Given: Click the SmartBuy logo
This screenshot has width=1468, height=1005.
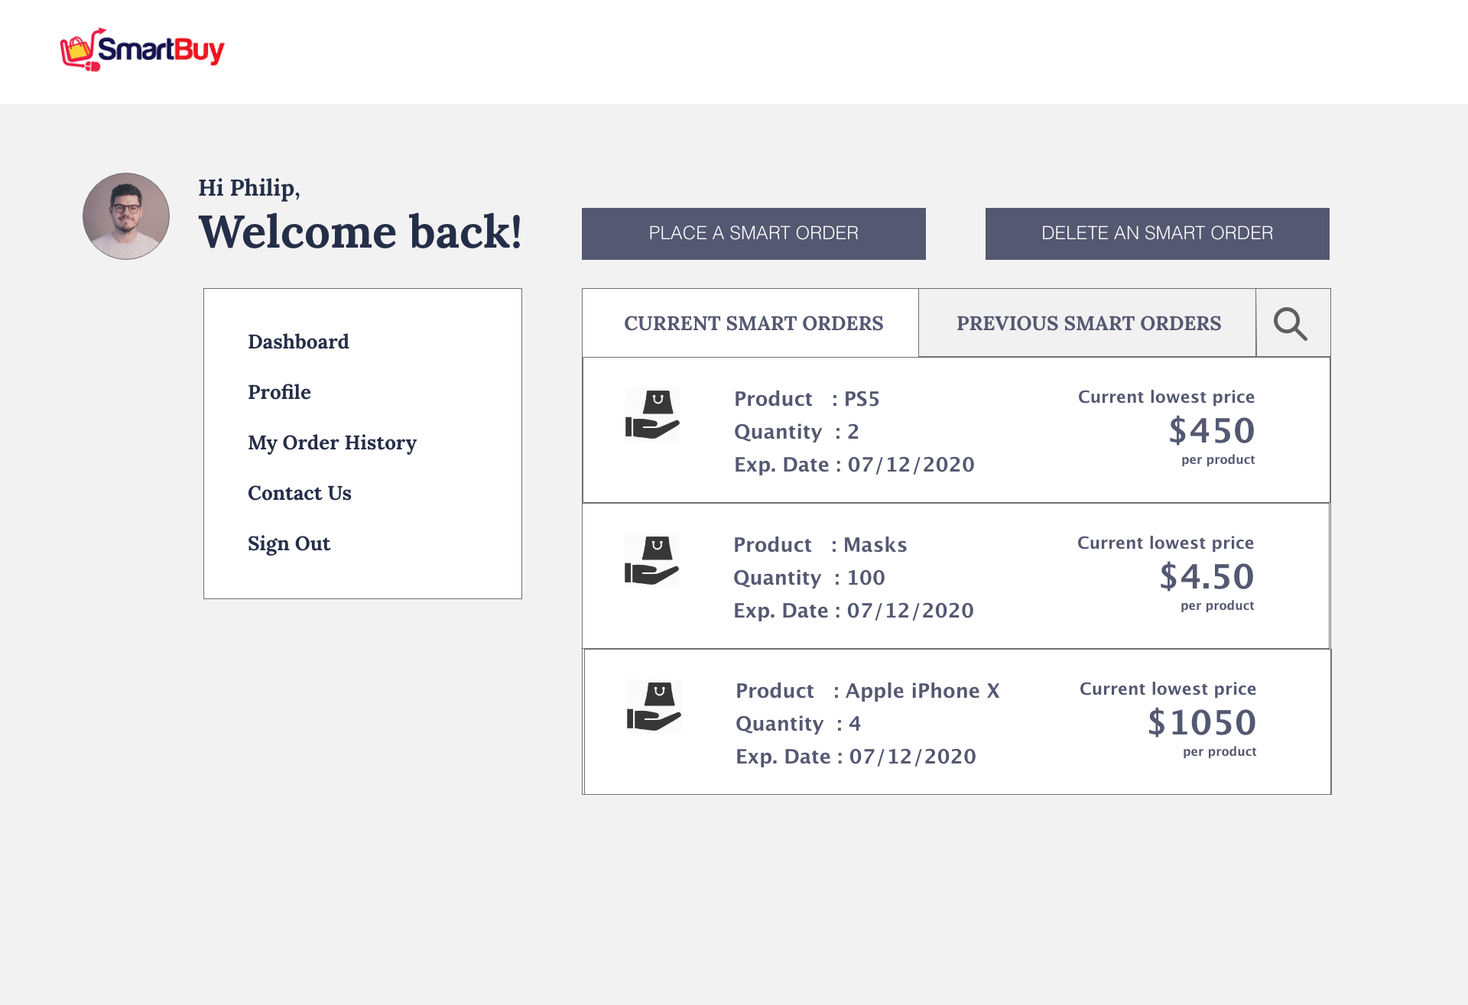Looking at the screenshot, I should 142,50.
